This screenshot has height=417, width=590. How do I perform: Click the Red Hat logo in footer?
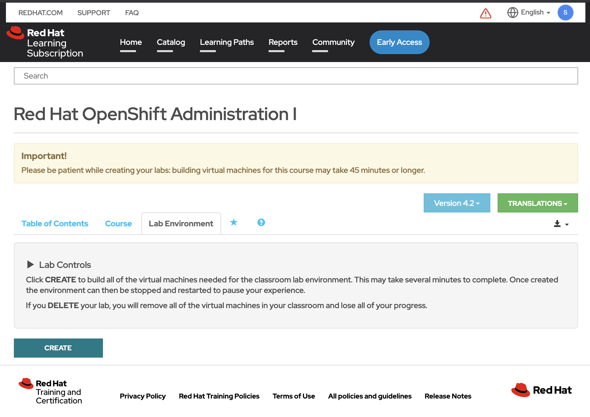point(541,390)
